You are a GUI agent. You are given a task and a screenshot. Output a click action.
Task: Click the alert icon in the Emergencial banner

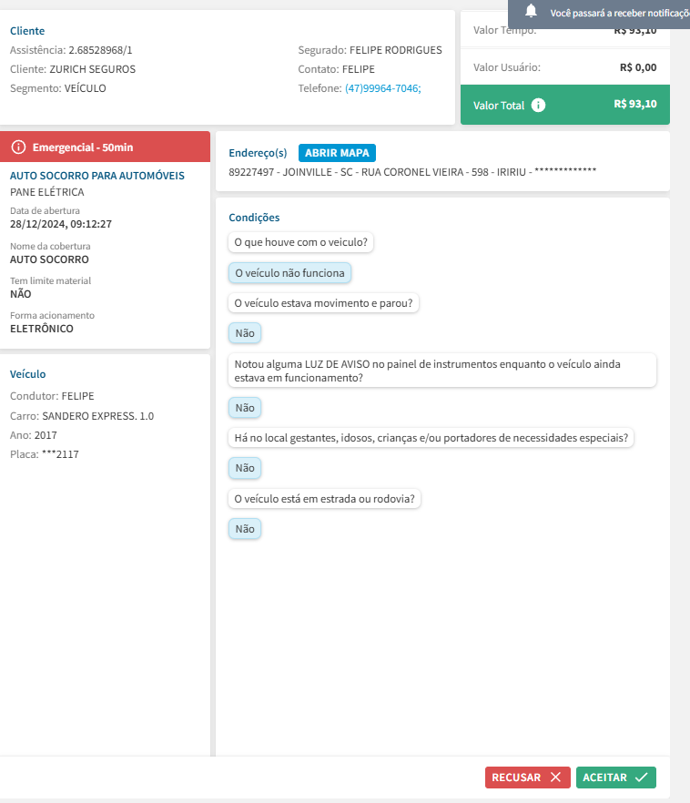click(18, 147)
